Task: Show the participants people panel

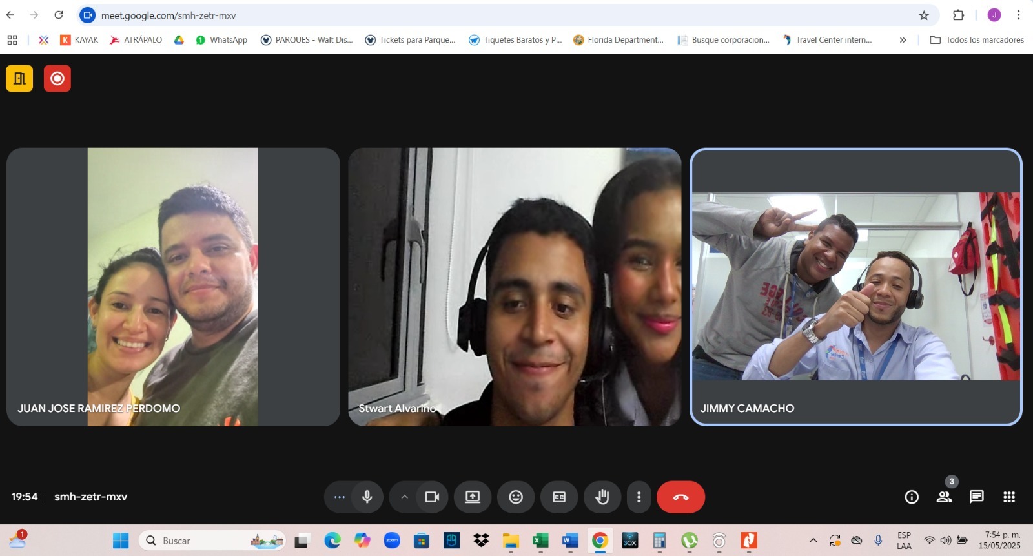Action: coord(944,497)
